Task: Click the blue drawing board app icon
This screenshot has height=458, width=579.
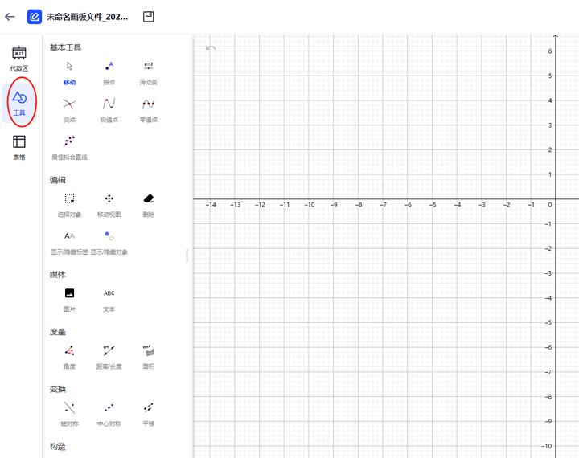Action: coord(35,17)
